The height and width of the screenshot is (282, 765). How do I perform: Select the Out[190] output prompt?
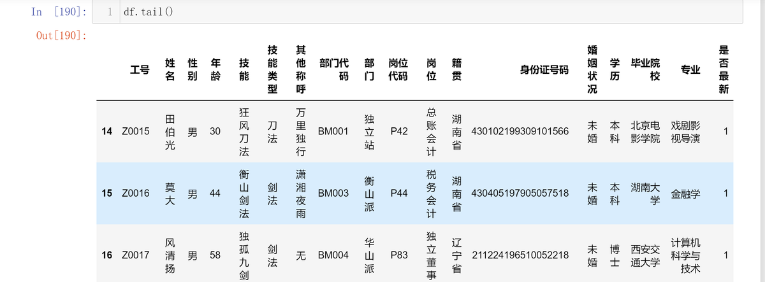coord(61,34)
